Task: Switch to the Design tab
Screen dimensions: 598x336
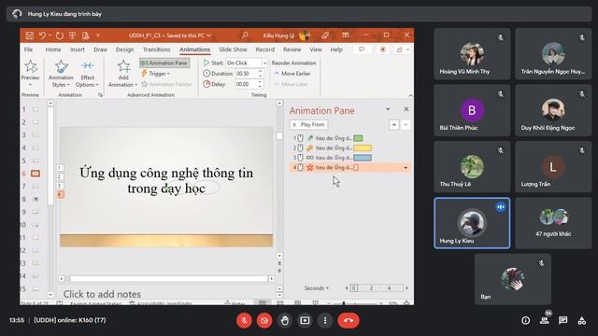Action: click(x=124, y=49)
